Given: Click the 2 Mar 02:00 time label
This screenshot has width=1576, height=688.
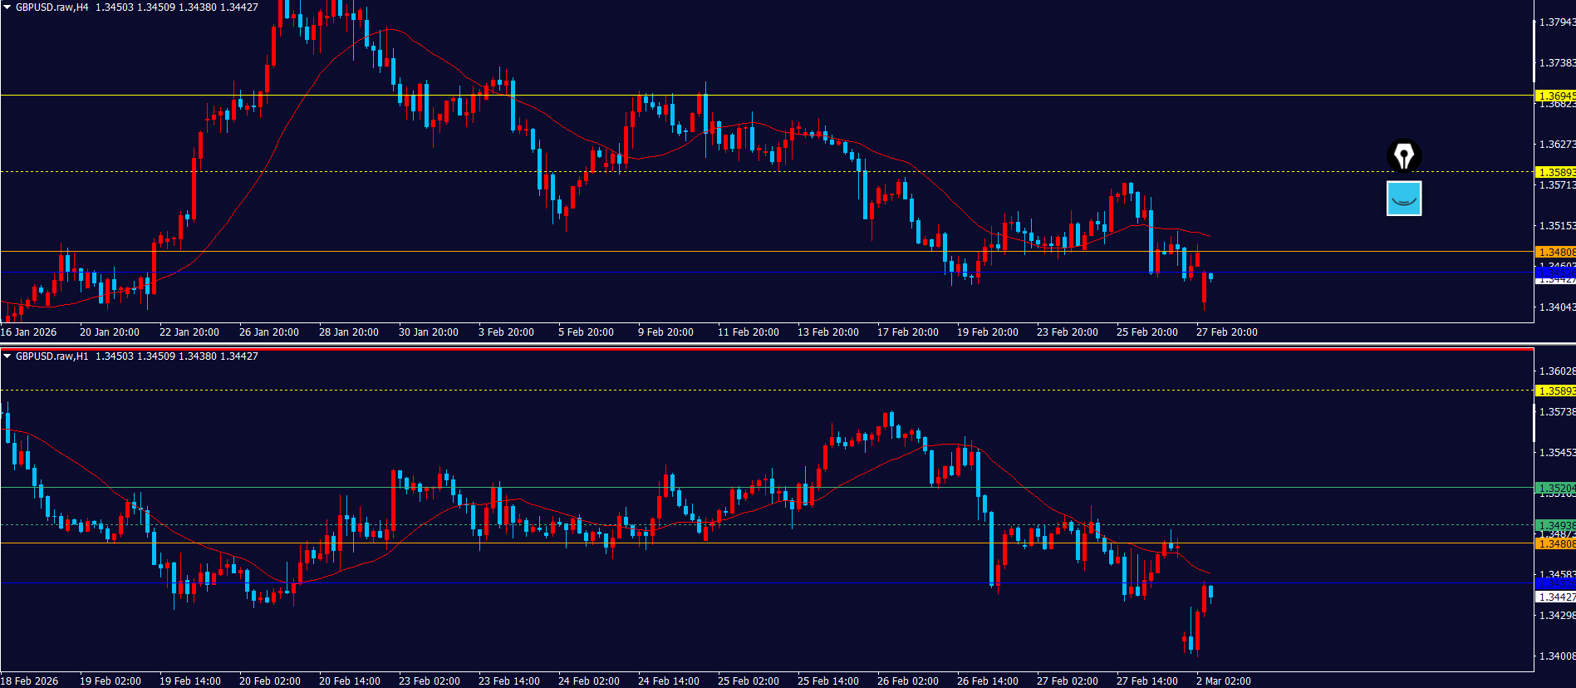Looking at the screenshot, I should point(1223,681).
